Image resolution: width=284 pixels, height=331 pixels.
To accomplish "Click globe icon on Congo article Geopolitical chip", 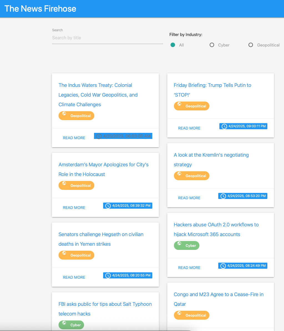I will click(x=179, y=313).
